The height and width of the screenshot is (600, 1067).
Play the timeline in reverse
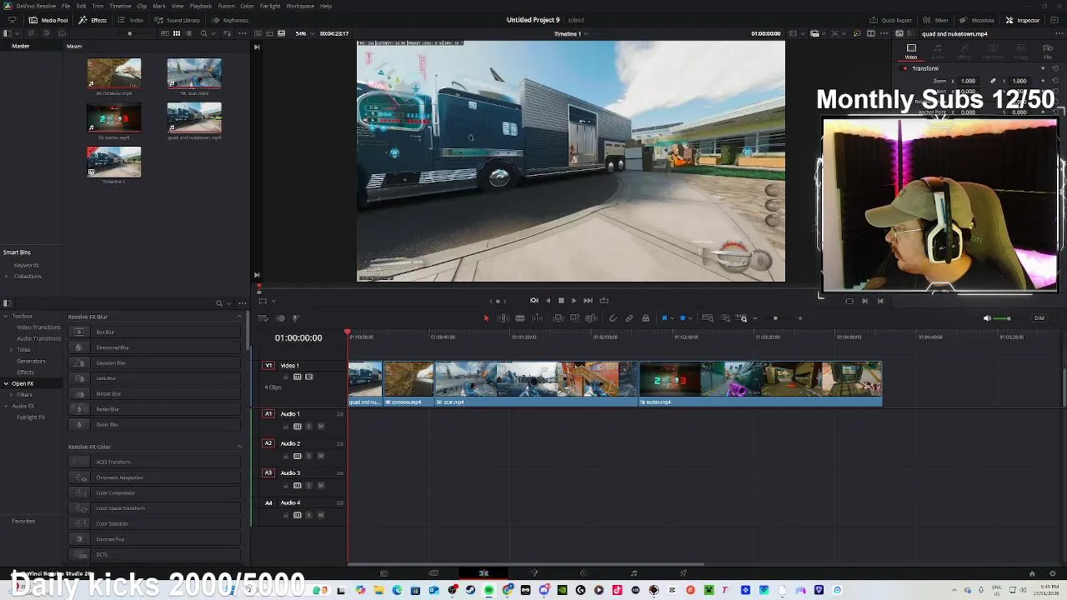coord(548,301)
